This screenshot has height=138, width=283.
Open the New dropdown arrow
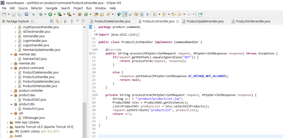[x=8, y=14]
